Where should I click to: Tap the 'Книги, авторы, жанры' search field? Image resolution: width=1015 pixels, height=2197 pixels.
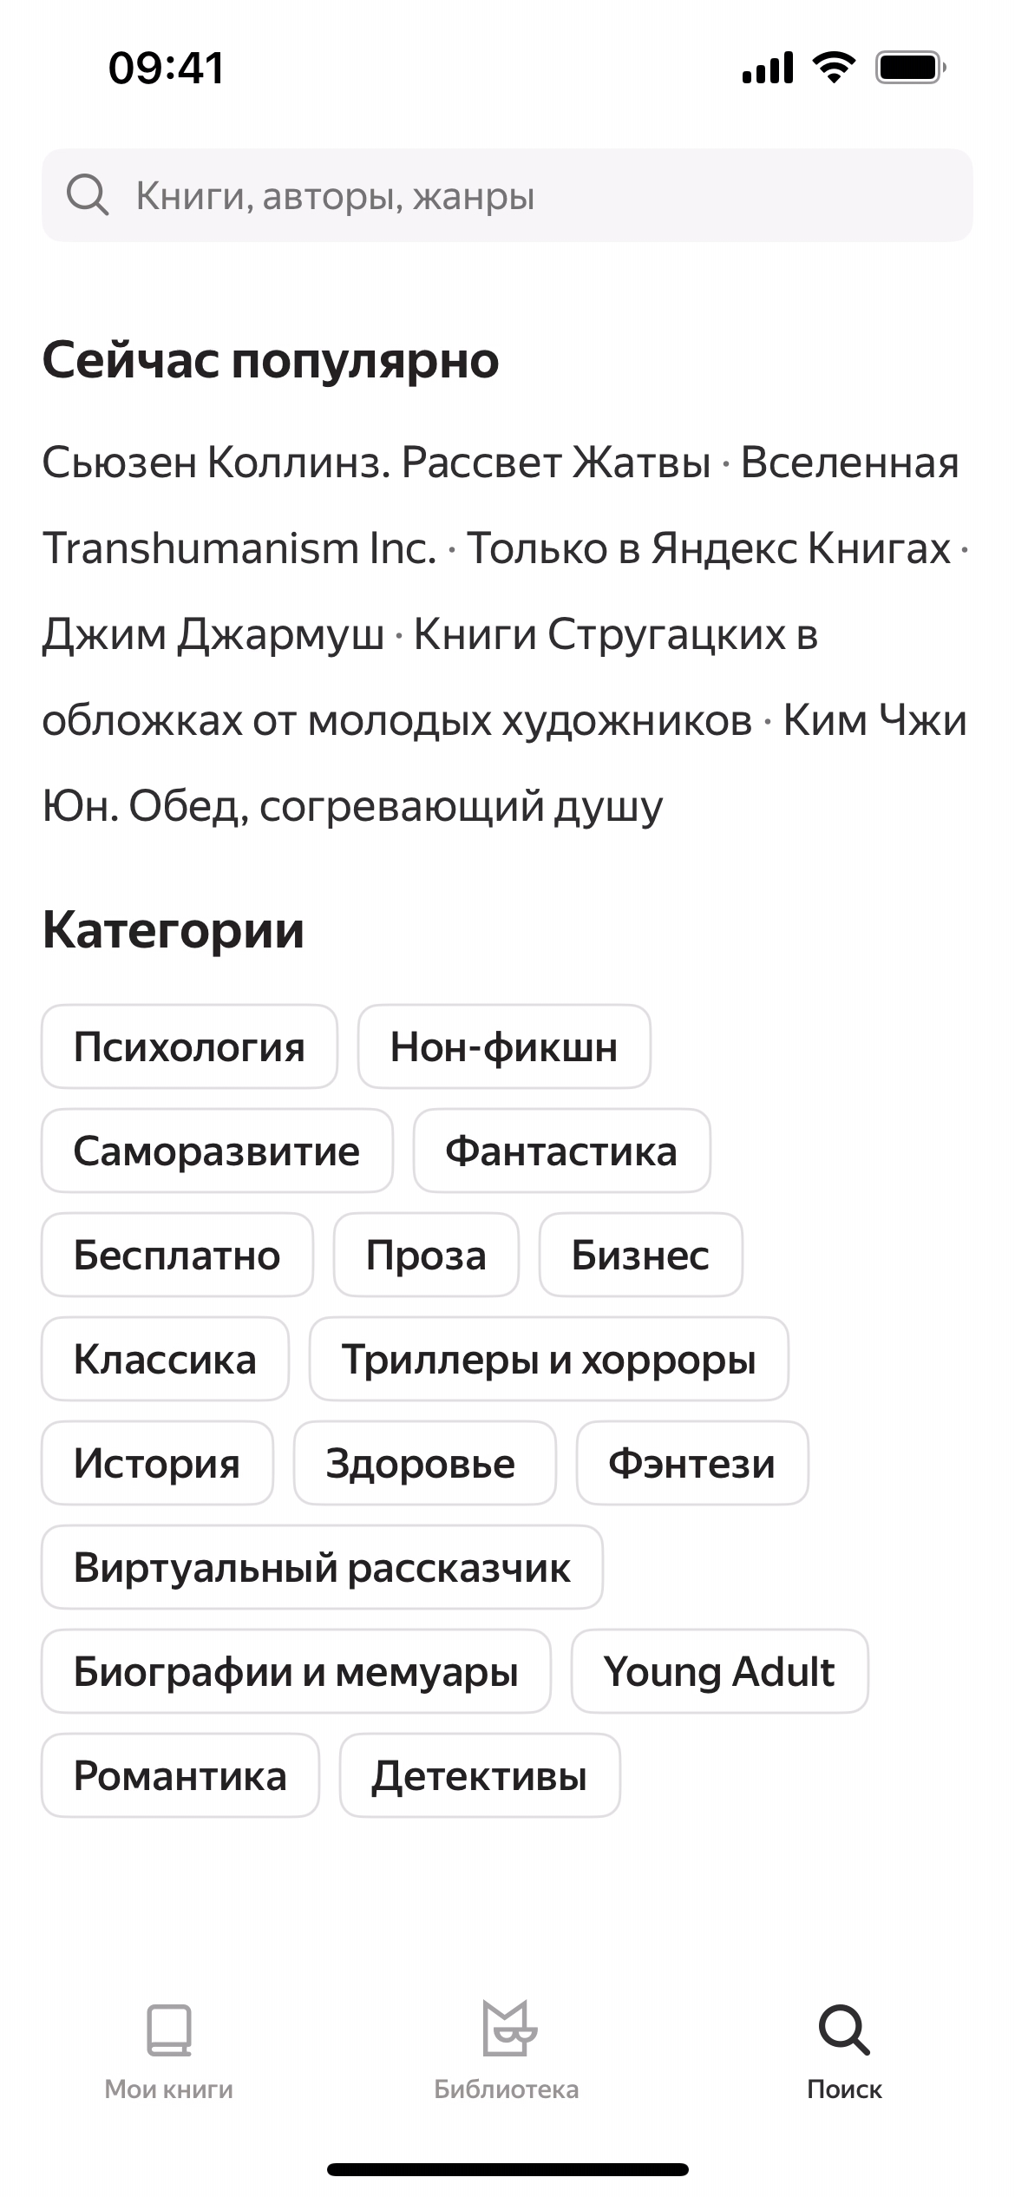(x=521, y=195)
